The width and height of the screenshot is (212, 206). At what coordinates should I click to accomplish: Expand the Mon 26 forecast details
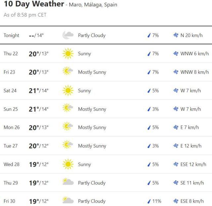click(x=12, y=128)
